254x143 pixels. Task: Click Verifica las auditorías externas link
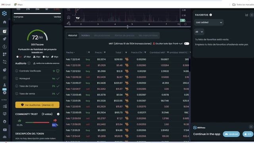pos(46,64)
